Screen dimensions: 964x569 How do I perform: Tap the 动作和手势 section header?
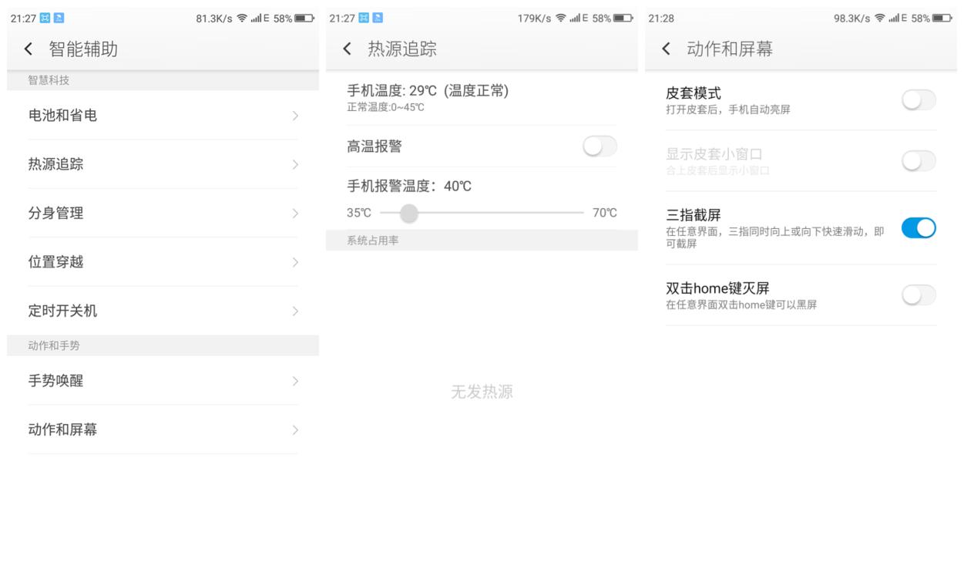click(163, 345)
